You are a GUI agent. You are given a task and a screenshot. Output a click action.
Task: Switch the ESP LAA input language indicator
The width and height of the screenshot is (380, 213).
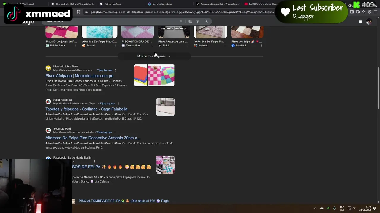coord(342,208)
